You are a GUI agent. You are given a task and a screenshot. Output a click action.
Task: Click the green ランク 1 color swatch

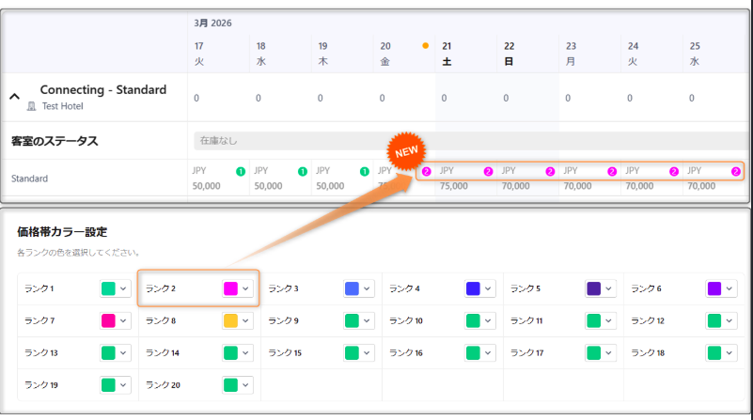(108, 288)
